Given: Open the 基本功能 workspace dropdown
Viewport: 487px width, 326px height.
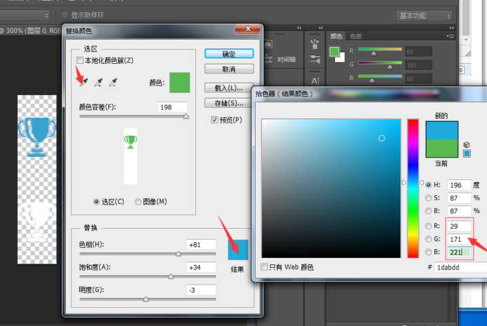Looking at the screenshot, I should pyautogui.click(x=424, y=16).
